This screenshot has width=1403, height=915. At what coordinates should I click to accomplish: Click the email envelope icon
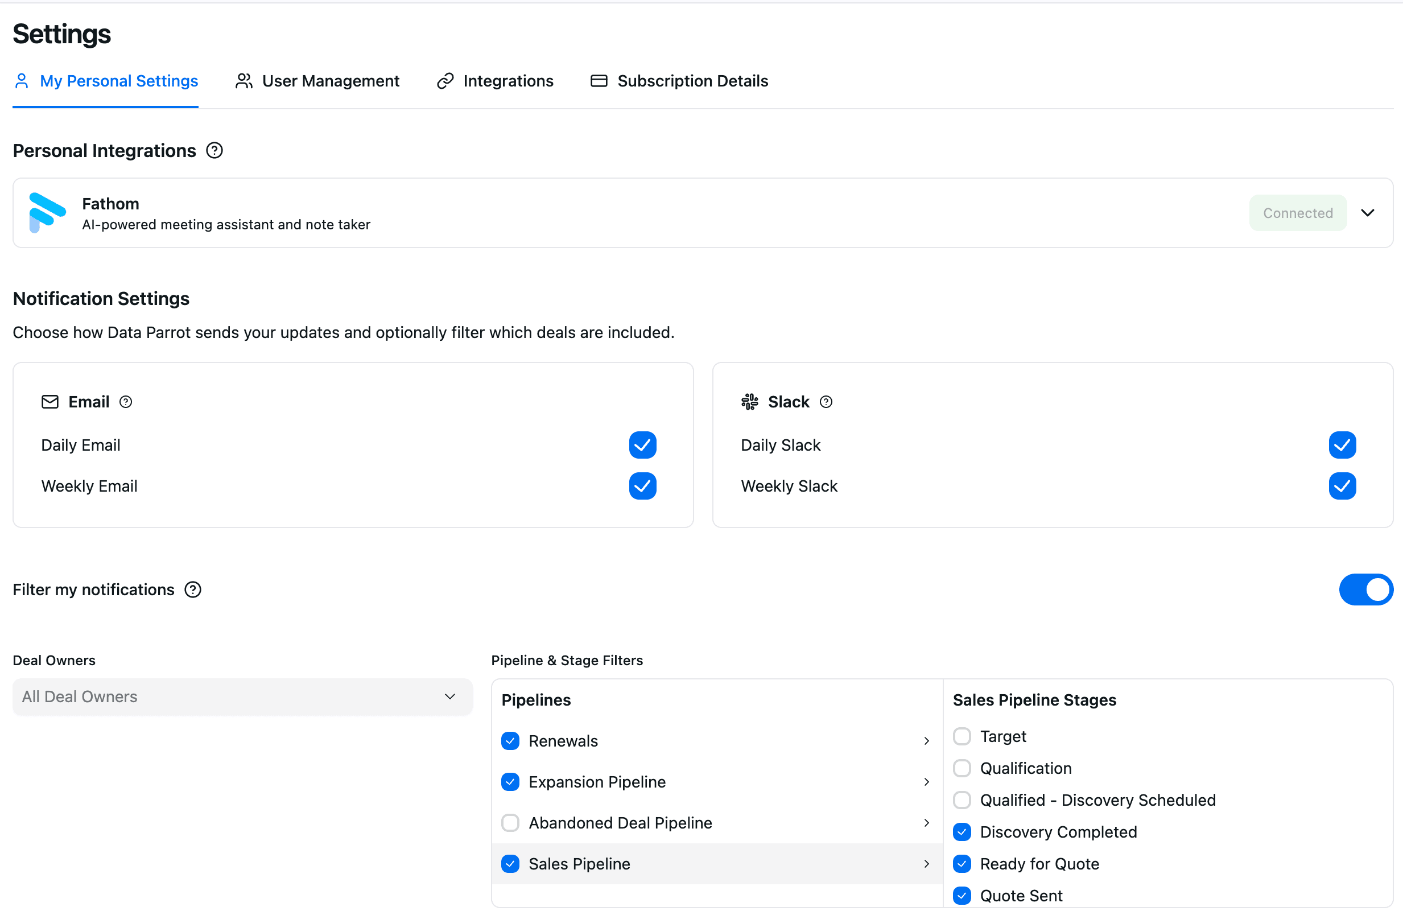click(50, 402)
